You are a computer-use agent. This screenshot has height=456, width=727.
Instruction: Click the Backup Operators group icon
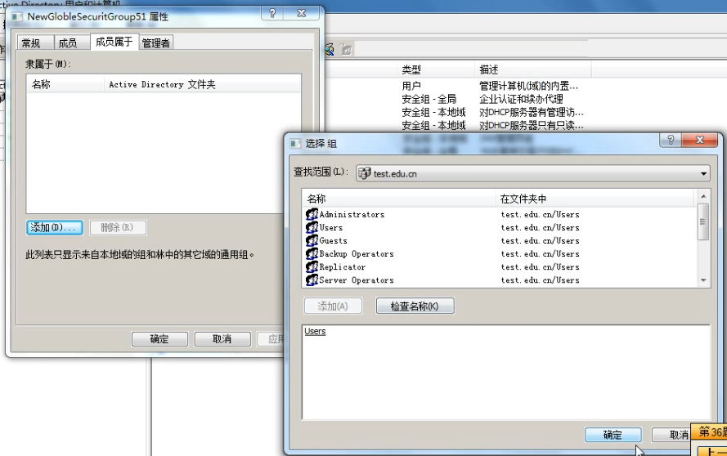[312, 254]
